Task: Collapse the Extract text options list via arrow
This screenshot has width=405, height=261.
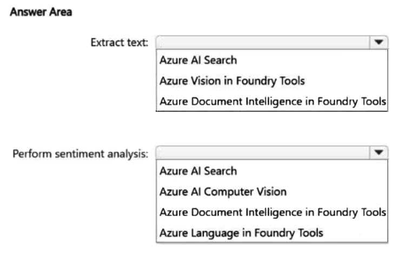Action: 379,42
